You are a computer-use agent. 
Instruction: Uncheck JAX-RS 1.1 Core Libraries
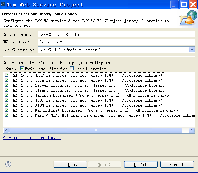coord(7,80)
